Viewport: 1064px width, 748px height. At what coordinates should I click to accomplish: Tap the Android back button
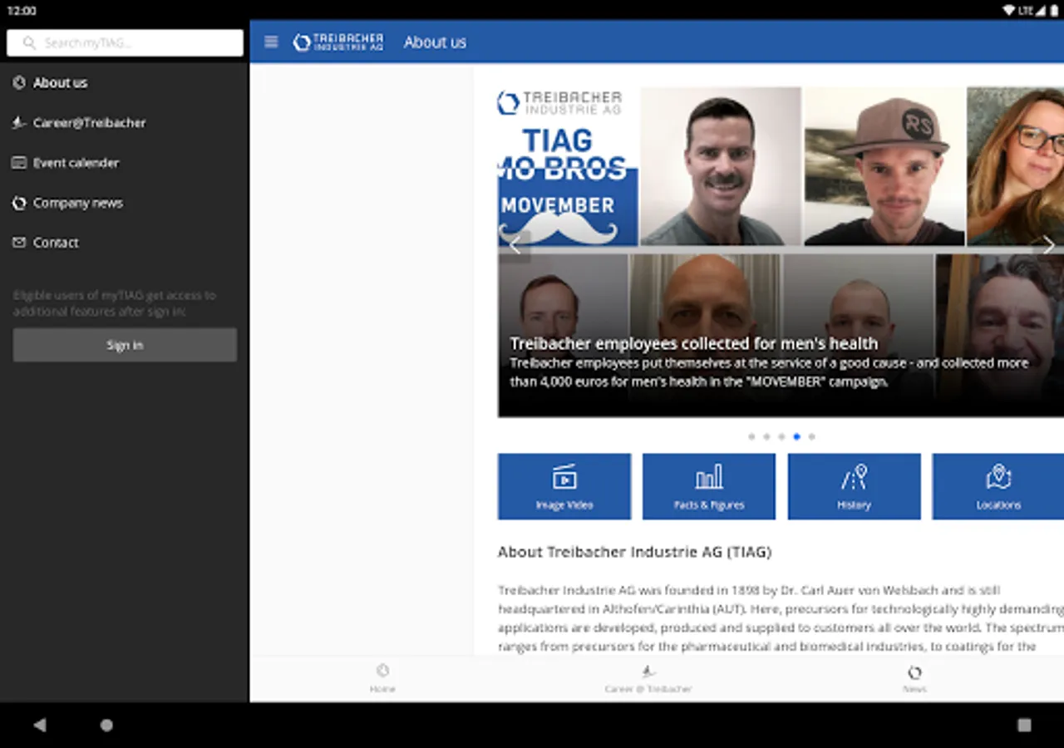pyautogui.click(x=40, y=725)
